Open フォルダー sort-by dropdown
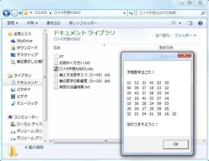 [x=185, y=35]
